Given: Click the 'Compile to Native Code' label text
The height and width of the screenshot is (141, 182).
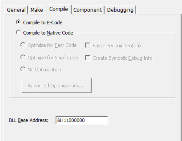Looking at the screenshot, I should (x=48, y=33).
